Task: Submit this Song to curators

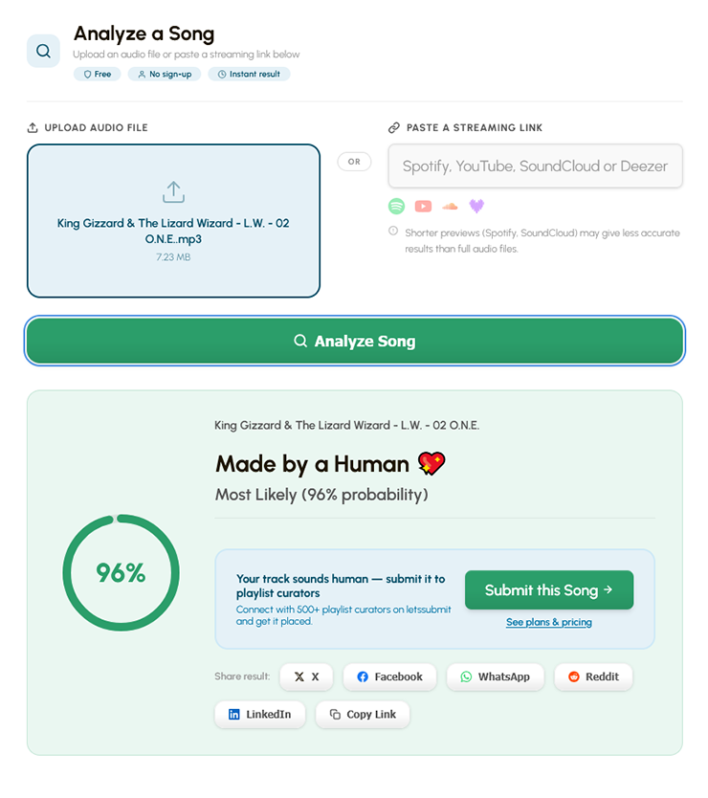Action: pos(549,589)
